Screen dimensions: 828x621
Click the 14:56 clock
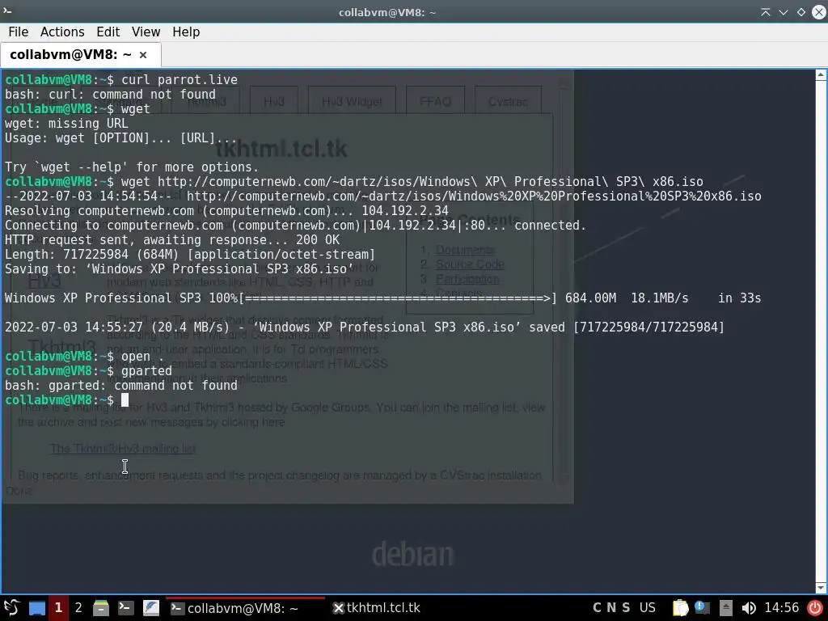click(782, 608)
